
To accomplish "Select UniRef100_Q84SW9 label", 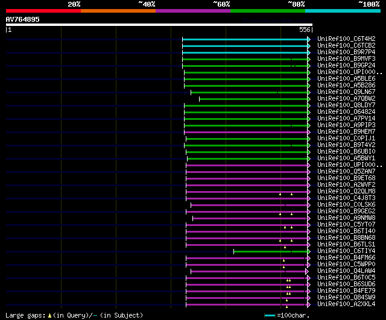I will 346,298.
